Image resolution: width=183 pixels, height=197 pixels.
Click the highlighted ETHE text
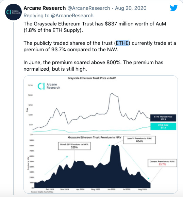(122, 43)
